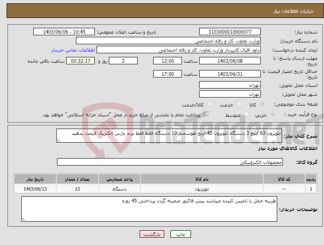Click the announcement date field 1403/06/06 - 10:45
The height and width of the screenshot is (245, 324).
[64, 32]
